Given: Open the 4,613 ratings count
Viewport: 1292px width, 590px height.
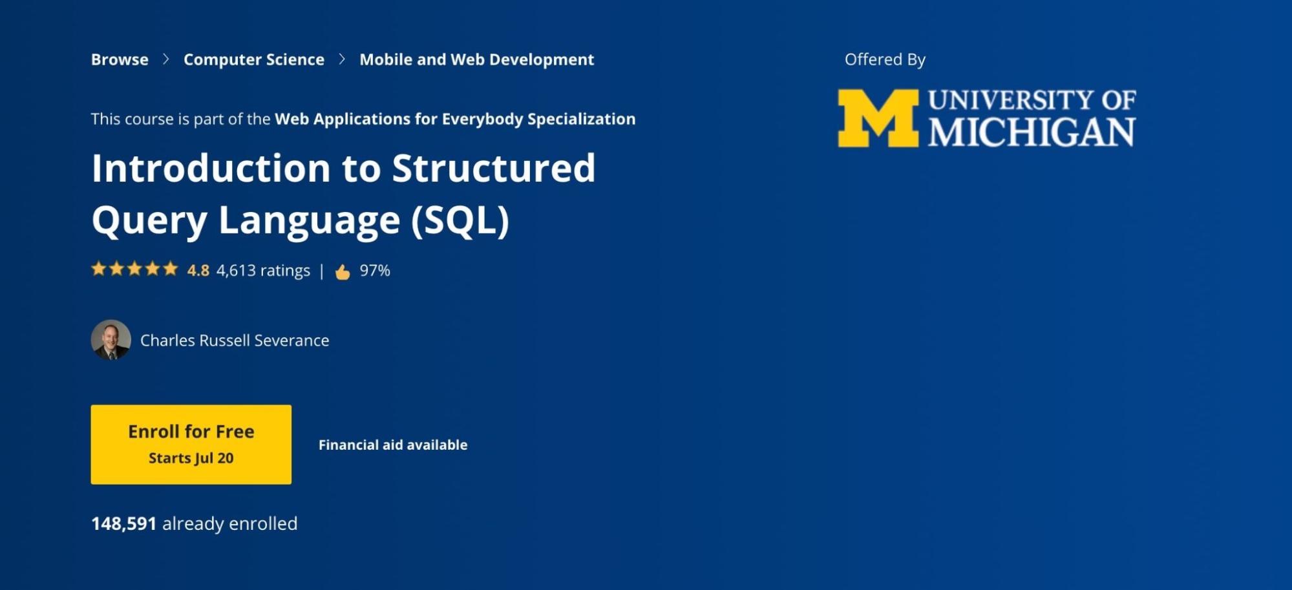Looking at the screenshot, I should [263, 270].
